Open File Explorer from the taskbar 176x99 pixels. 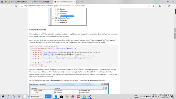(67, 96)
